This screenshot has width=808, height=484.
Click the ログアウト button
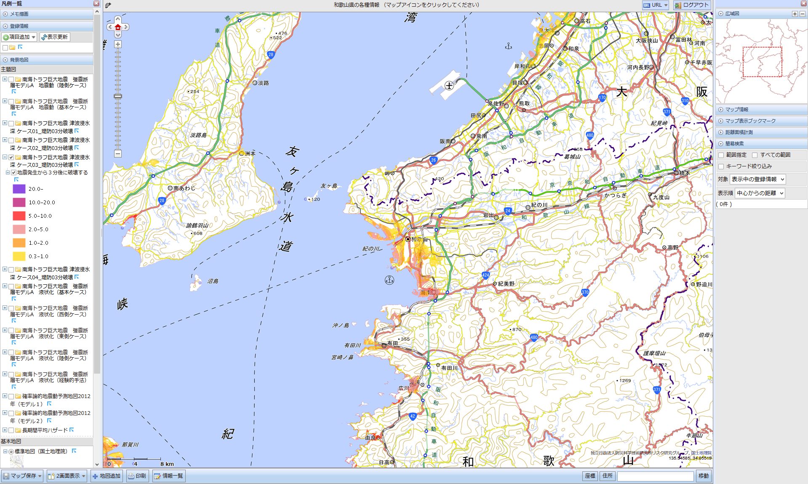tap(692, 5)
